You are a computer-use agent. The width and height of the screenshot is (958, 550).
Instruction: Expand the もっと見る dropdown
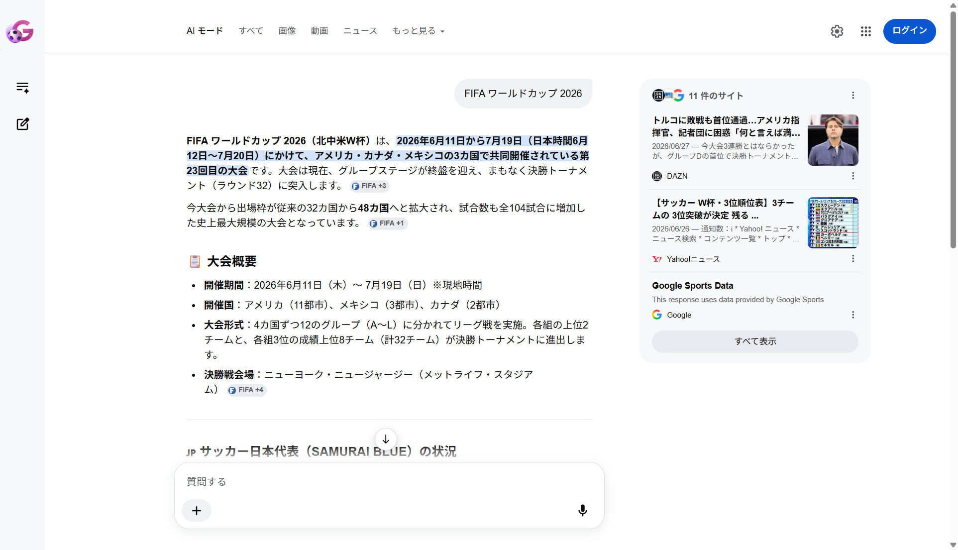419,31
